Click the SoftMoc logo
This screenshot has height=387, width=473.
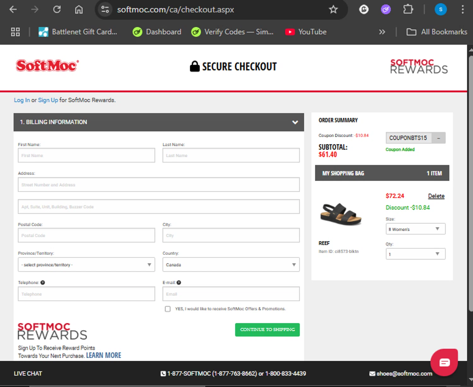point(47,66)
